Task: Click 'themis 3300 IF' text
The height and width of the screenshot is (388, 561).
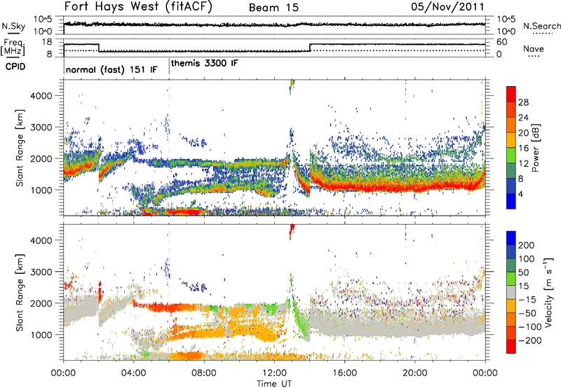Action: (204, 63)
